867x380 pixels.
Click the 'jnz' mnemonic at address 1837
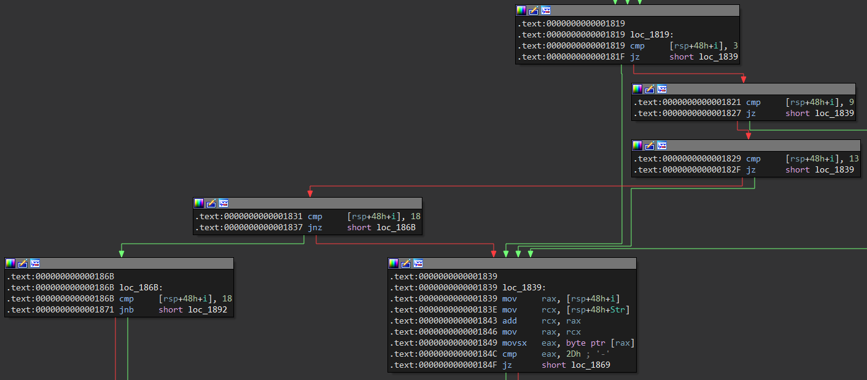click(315, 228)
